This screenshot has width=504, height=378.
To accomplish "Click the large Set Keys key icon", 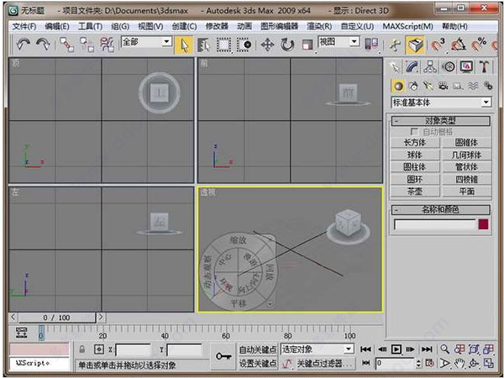I will (x=223, y=356).
